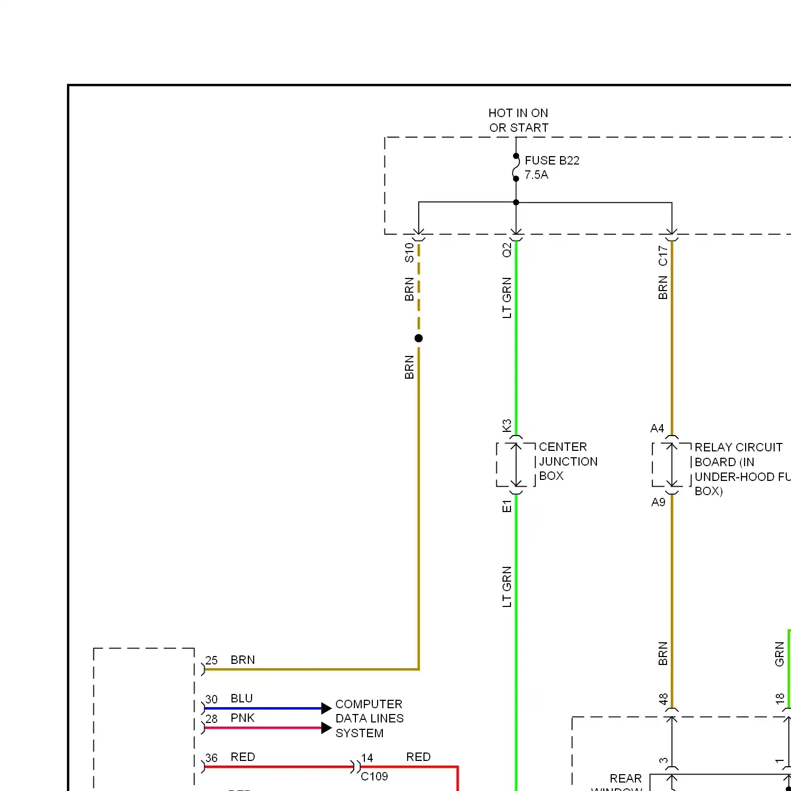Select the CENTER JUNCTION BOX label
The image size is (791, 791).
coord(568,461)
